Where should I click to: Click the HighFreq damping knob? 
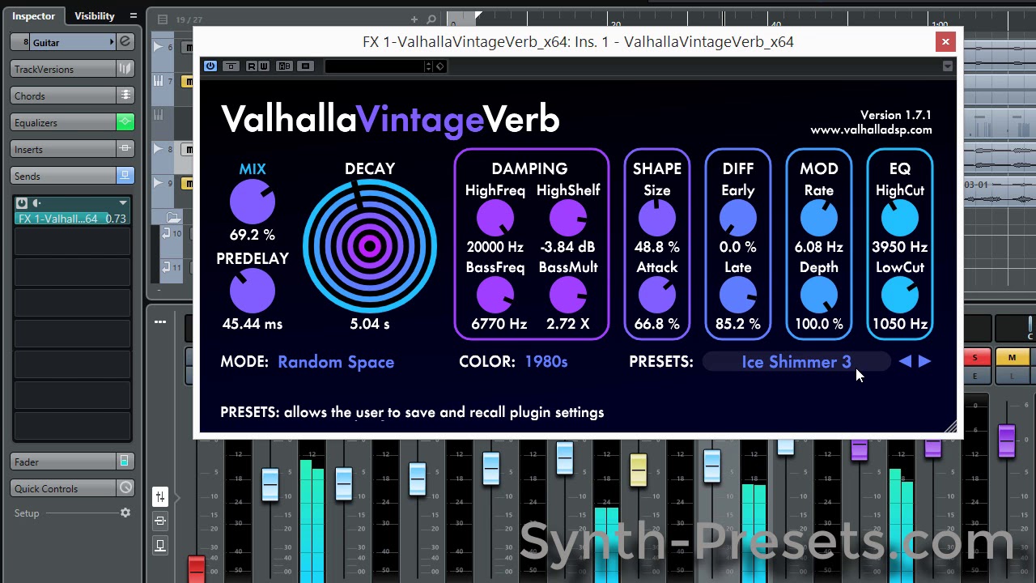495,219
